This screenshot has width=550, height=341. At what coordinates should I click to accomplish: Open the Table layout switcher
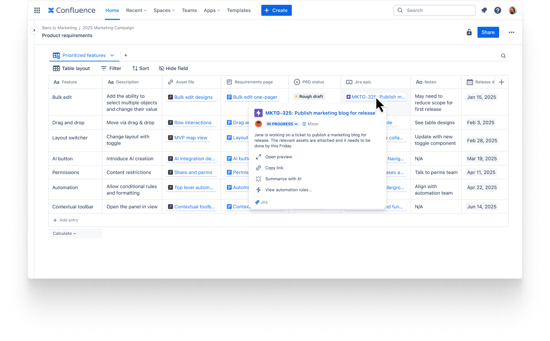click(x=71, y=68)
